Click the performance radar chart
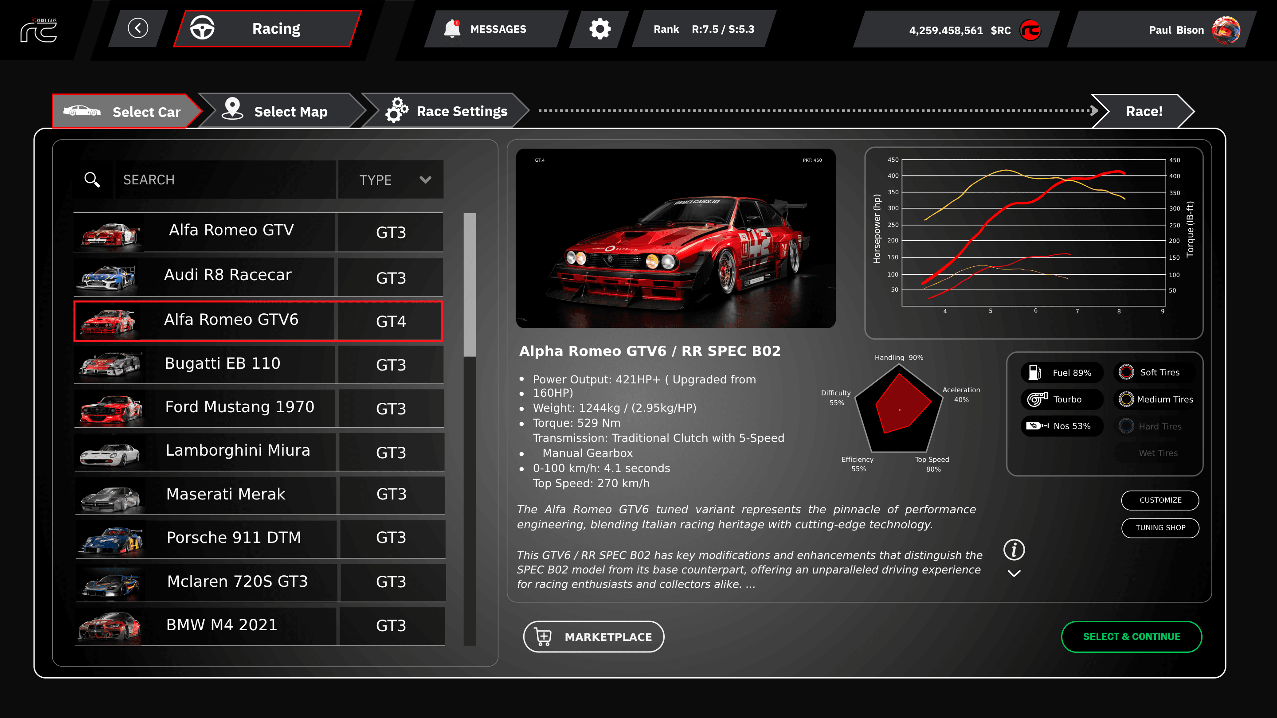The width and height of the screenshot is (1277, 718). click(x=898, y=408)
